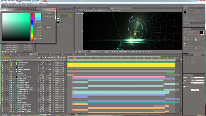Toggle the auto-keyframe stopwatch icon
This screenshot has width=206, height=116.
click(61, 58)
